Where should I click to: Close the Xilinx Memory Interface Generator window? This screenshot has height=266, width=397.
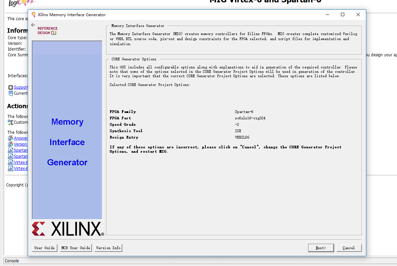coord(358,14)
